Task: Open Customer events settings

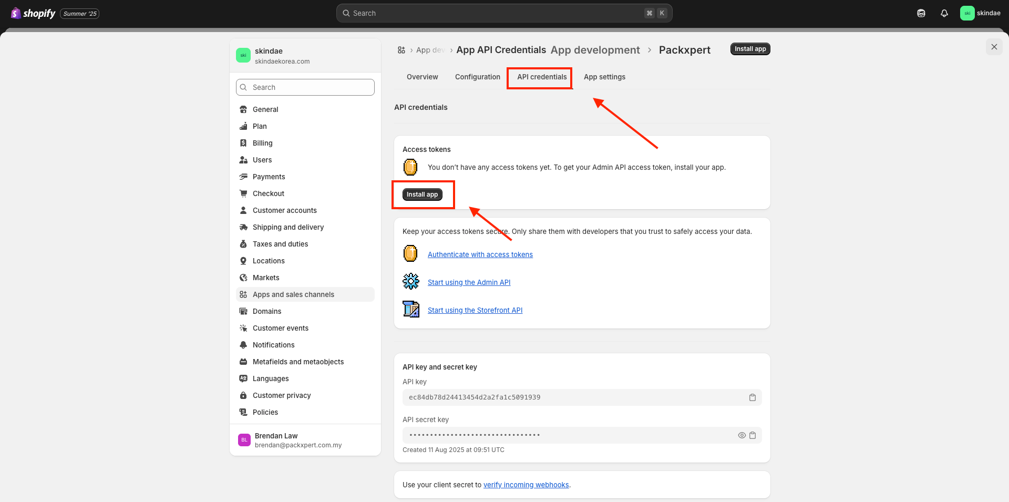Action: (x=305, y=328)
